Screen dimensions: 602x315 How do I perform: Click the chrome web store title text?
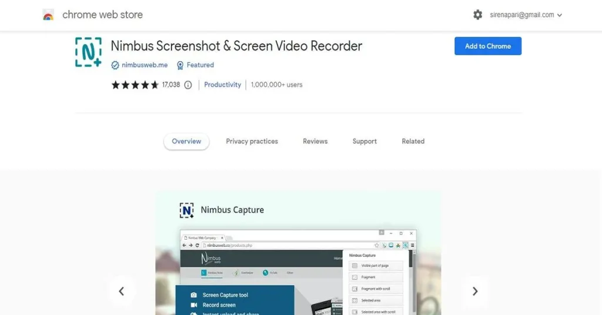coord(102,15)
